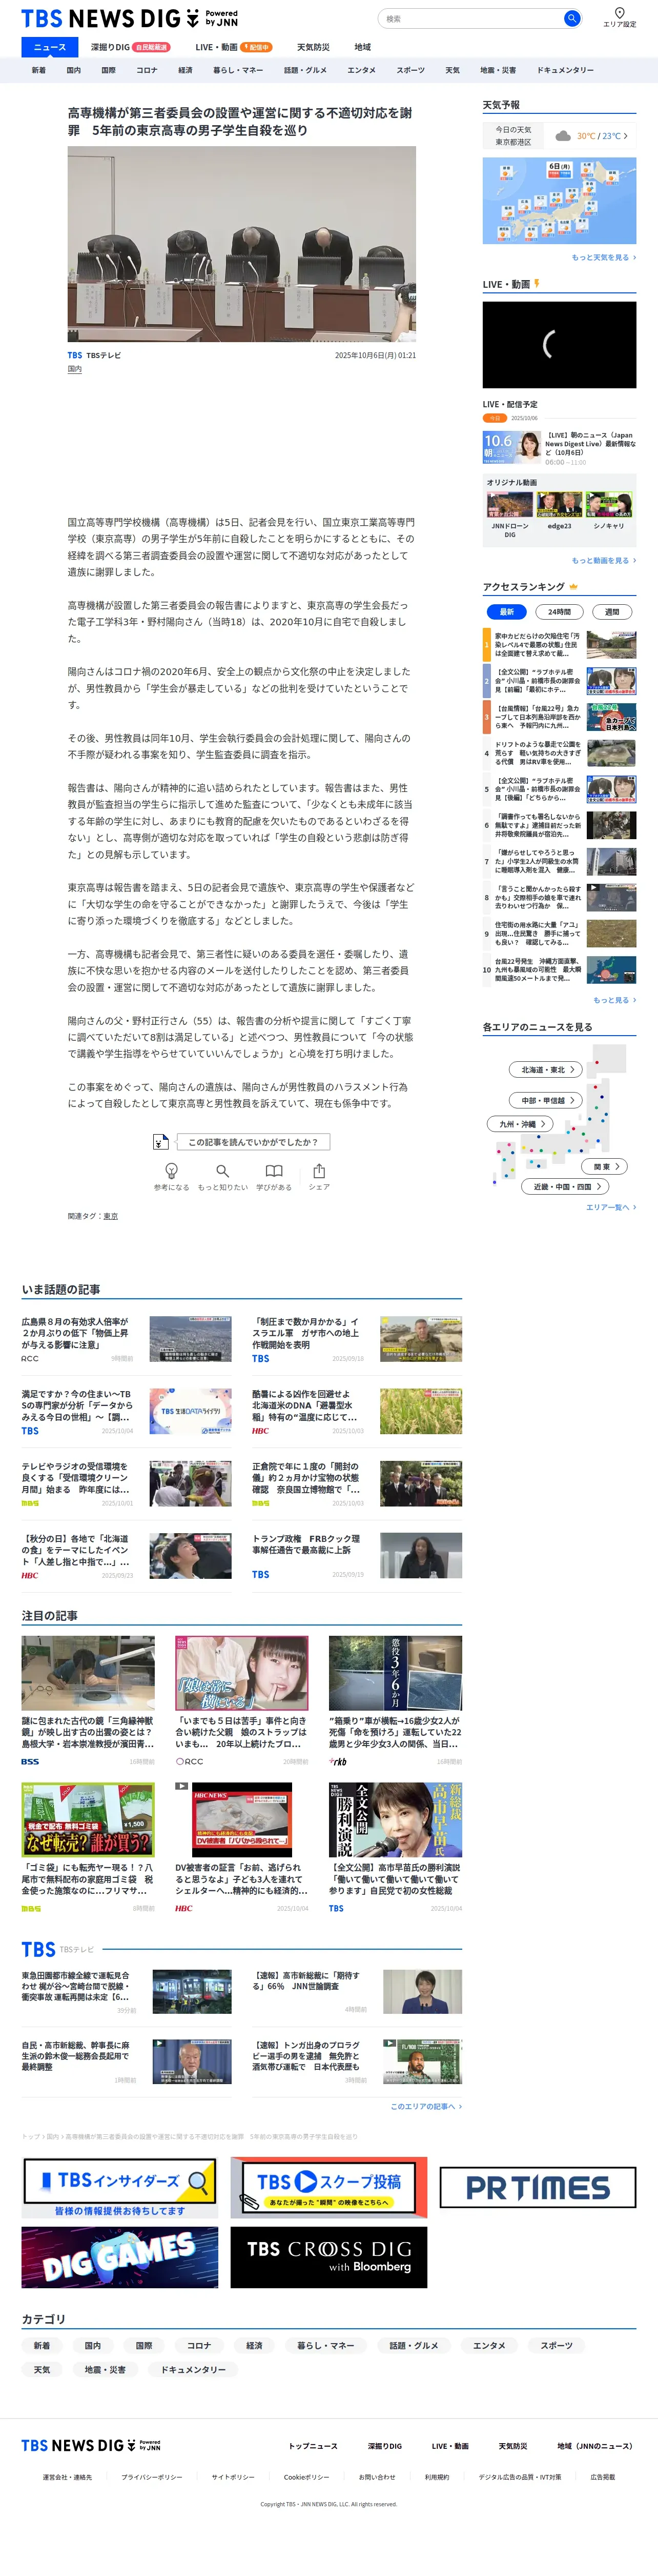The image size is (658, 2576).
Task: Open このエリアの記事へ link
Action: tap(425, 2106)
